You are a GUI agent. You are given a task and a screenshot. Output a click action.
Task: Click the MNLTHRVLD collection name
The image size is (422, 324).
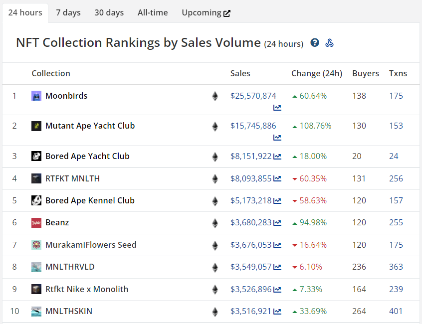point(70,267)
